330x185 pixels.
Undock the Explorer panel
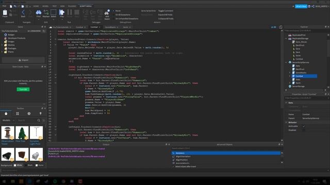click(325, 27)
